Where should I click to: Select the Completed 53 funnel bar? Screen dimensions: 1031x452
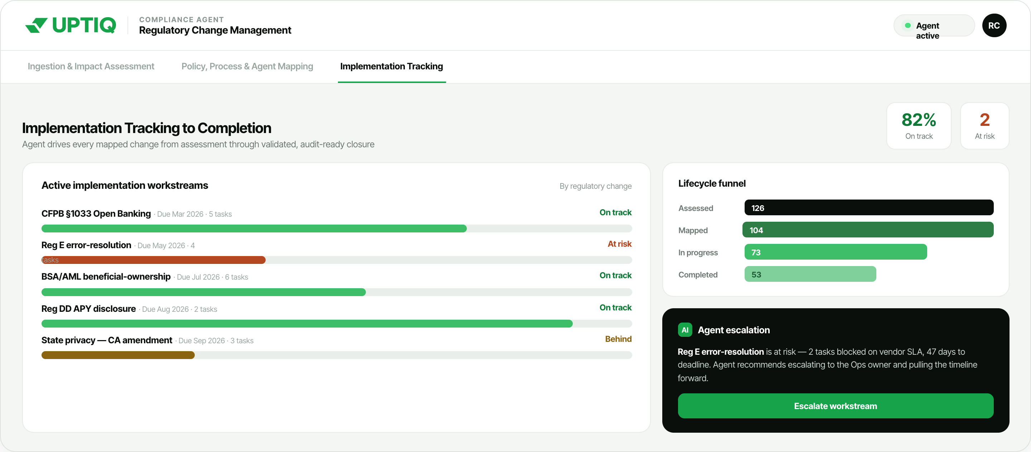pyautogui.click(x=810, y=274)
